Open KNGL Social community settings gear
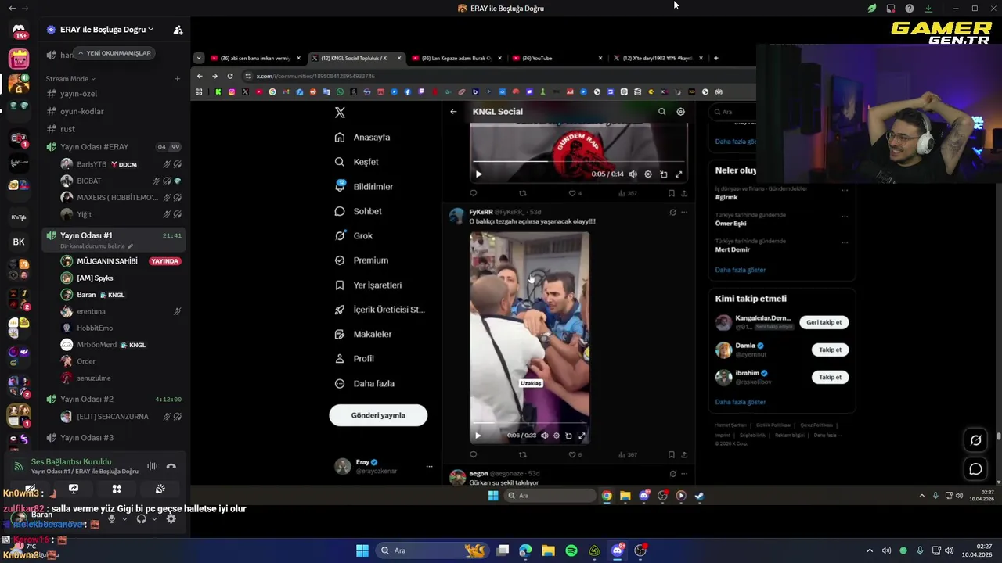 [x=680, y=112]
